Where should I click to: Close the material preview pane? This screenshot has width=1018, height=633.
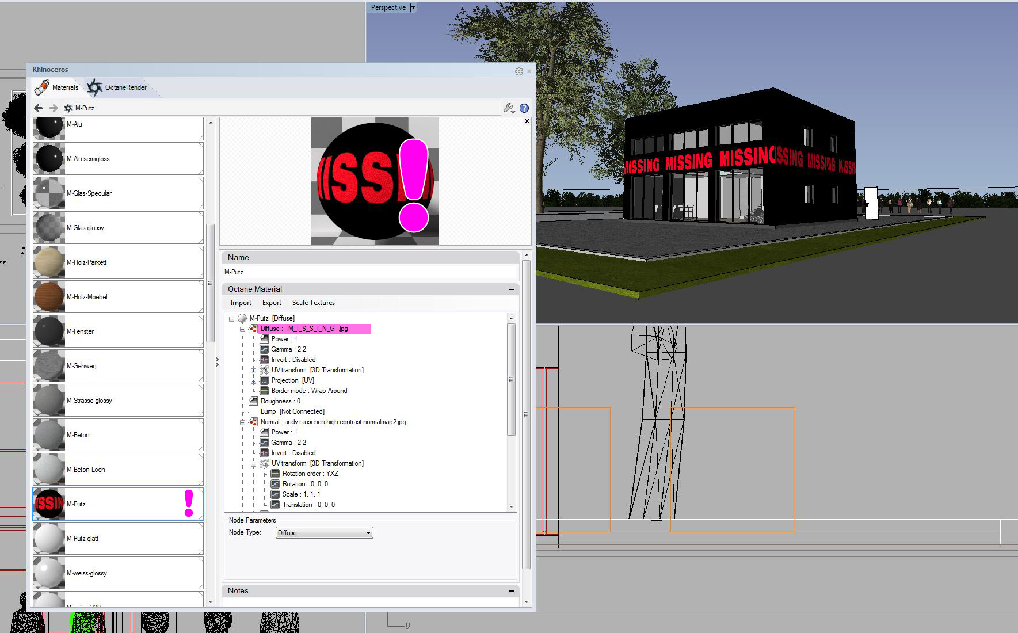click(x=527, y=121)
